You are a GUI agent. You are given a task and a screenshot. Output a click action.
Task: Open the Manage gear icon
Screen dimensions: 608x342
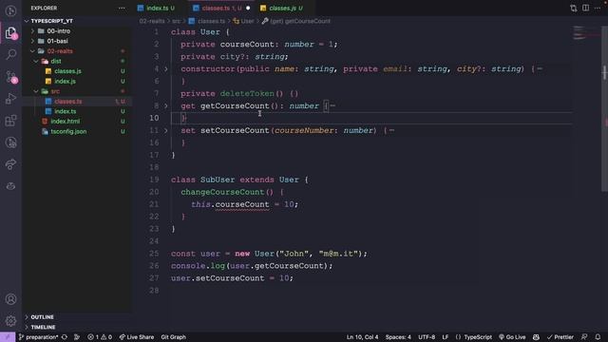click(x=10, y=321)
